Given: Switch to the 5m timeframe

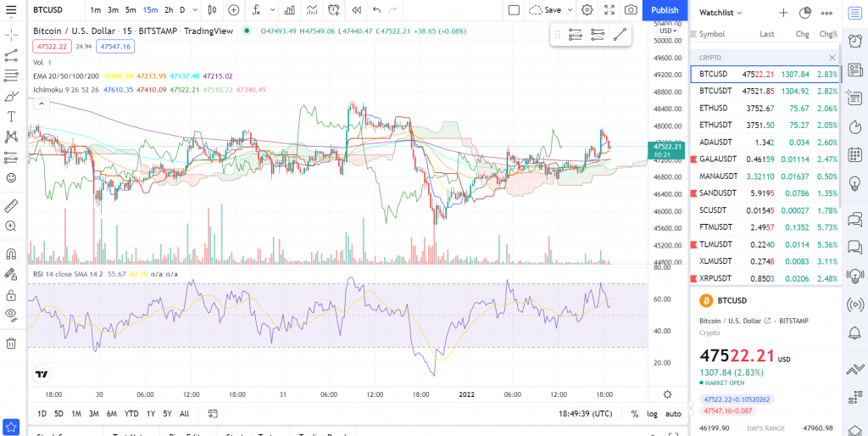Looking at the screenshot, I should click(131, 10).
